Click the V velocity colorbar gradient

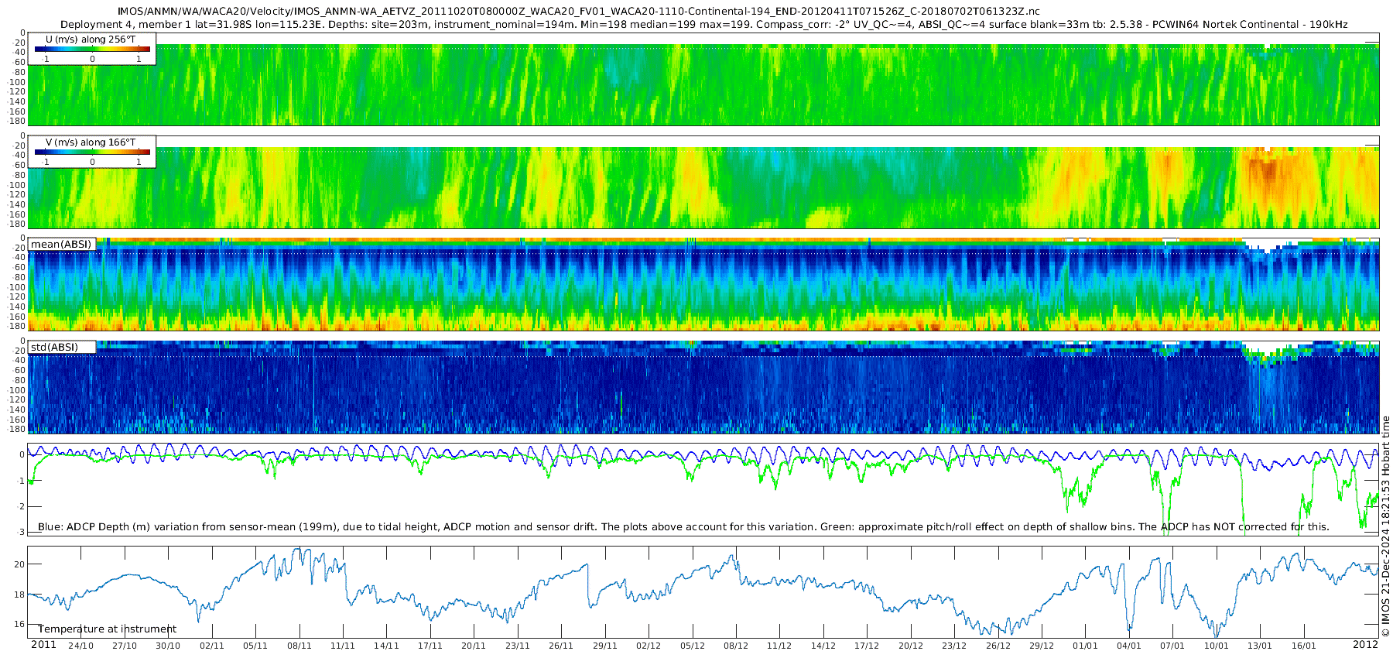(92, 152)
